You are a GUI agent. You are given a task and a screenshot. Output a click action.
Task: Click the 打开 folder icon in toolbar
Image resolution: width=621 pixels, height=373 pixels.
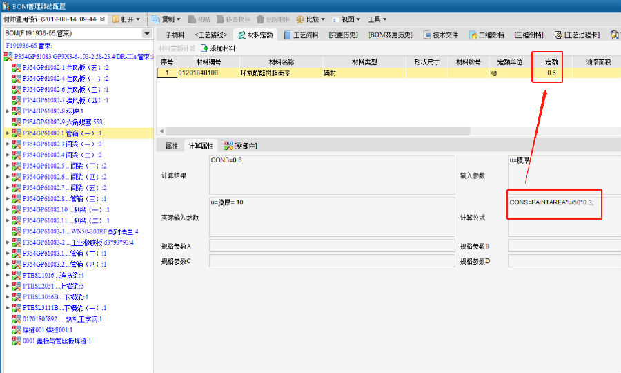[x=116, y=19]
